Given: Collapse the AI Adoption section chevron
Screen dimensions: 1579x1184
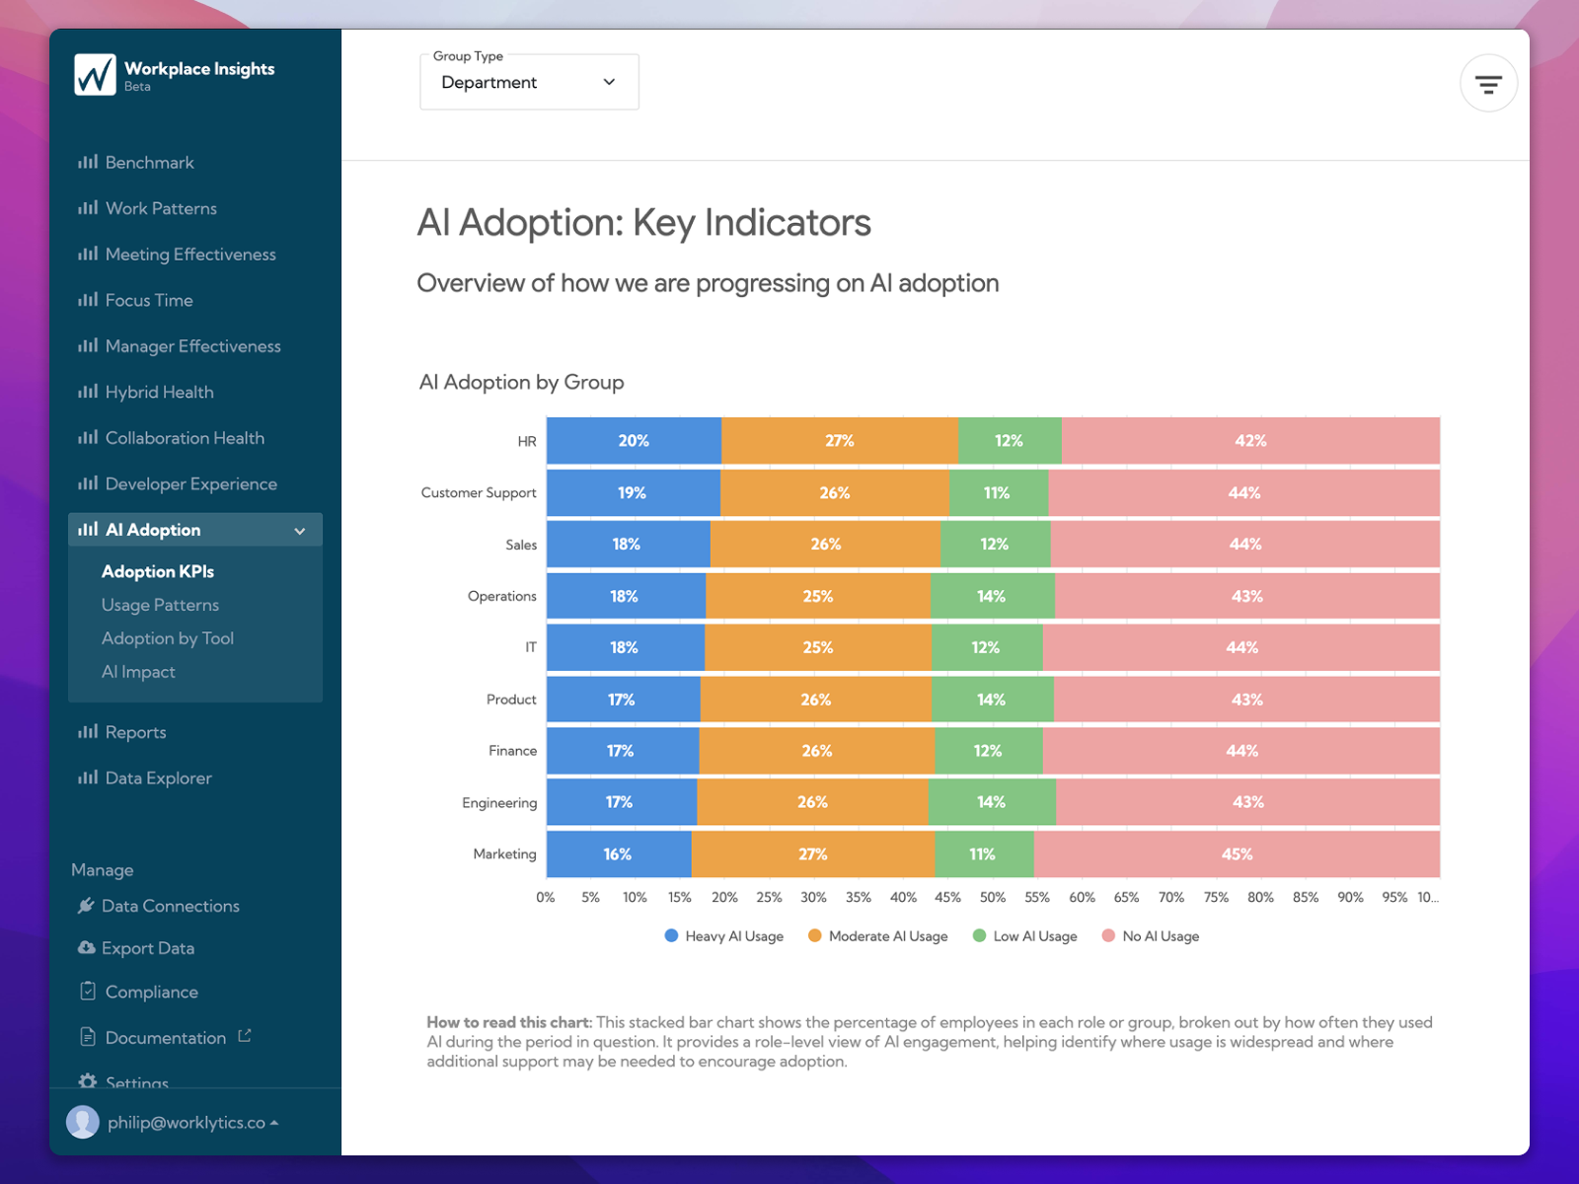Looking at the screenshot, I should point(300,531).
